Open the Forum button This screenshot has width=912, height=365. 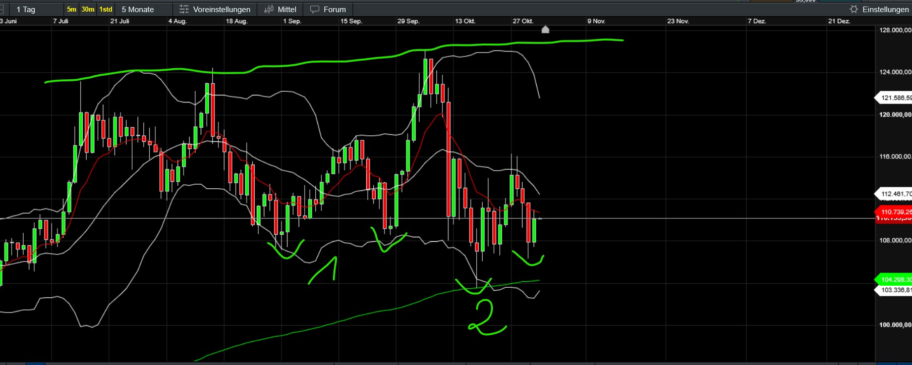tap(328, 10)
